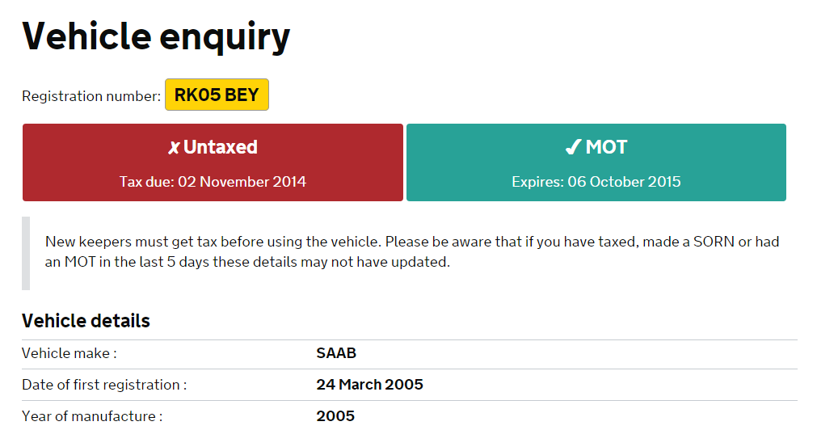The width and height of the screenshot is (817, 430).
Task: Click the Vehicle enquiry page heading
Action: coord(156,36)
